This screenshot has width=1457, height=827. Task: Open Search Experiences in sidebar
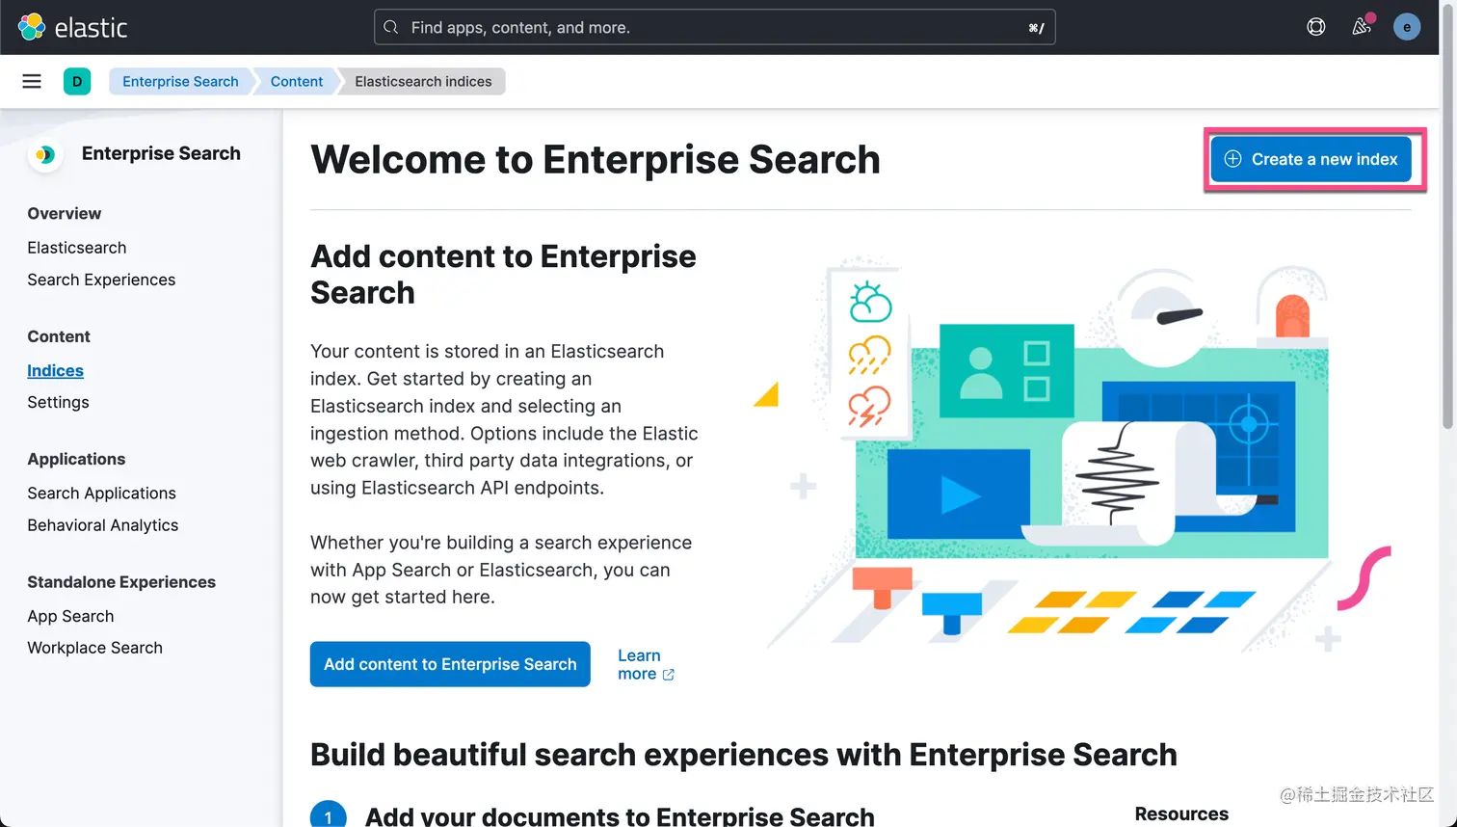click(101, 280)
